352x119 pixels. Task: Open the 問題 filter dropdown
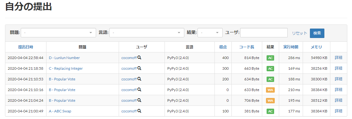58,33
